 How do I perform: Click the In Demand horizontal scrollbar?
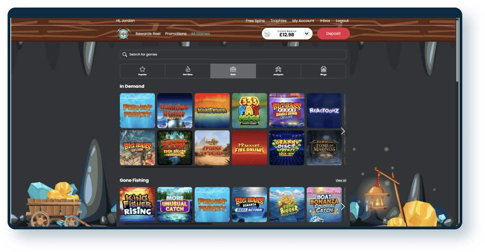tap(167, 167)
